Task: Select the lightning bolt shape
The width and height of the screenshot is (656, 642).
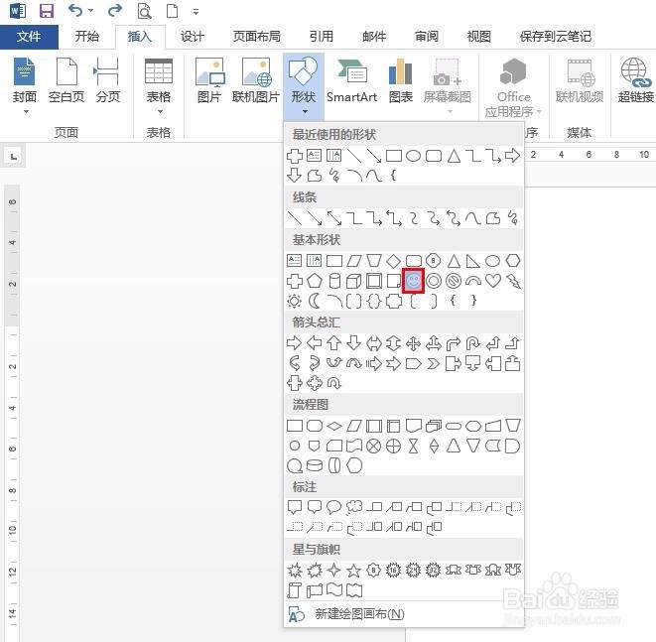Action: [x=513, y=281]
